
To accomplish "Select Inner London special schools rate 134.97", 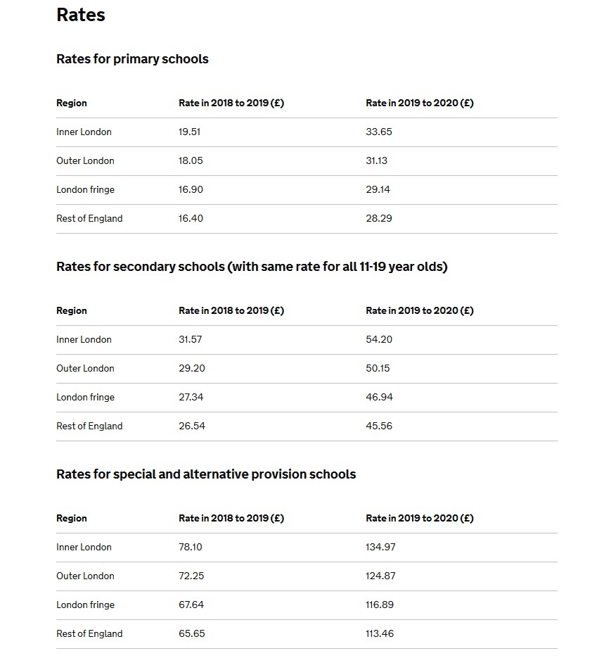I will [x=380, y=547].
